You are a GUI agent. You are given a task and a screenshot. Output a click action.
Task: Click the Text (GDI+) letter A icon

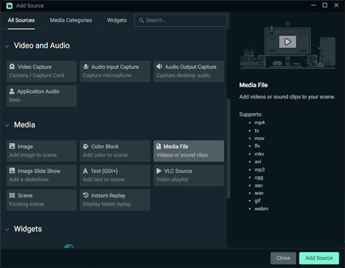[x=86, y=171]
